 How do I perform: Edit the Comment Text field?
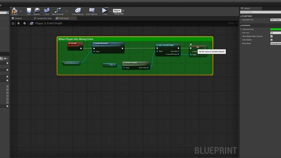[276, 20]
